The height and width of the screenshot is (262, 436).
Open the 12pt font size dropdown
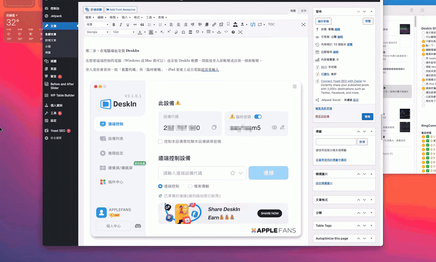123,32
